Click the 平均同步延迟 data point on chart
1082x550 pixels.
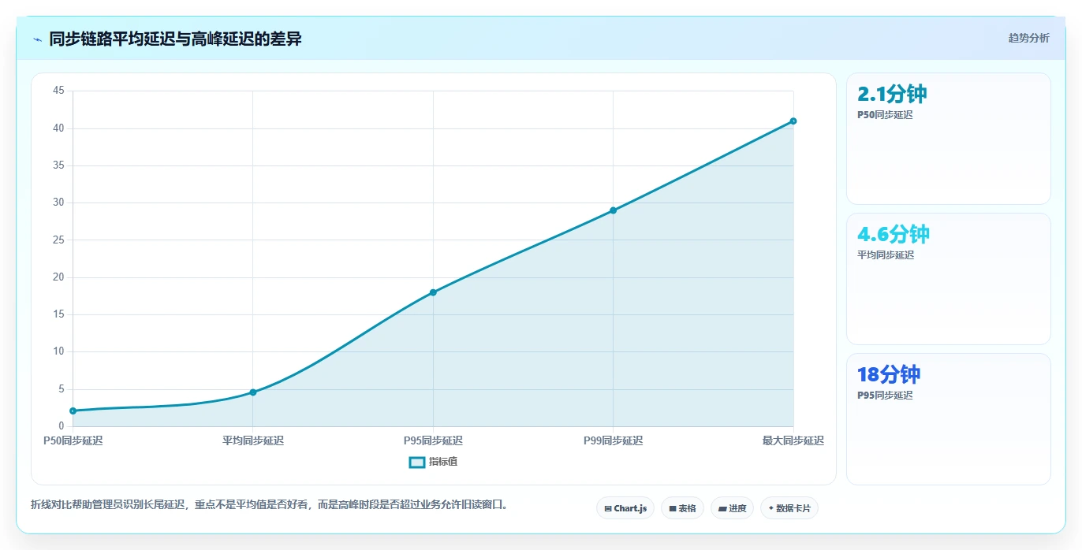coord(253,392)
